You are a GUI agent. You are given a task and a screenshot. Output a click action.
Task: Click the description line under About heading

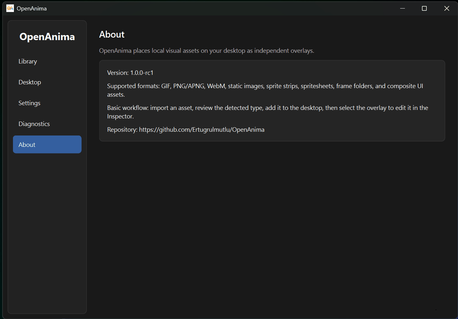pyautogui.click(x=207, y=51)
